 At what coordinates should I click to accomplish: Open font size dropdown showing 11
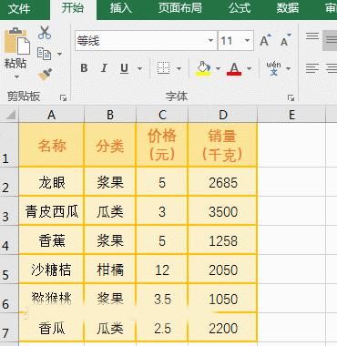(x=247, y=40)
